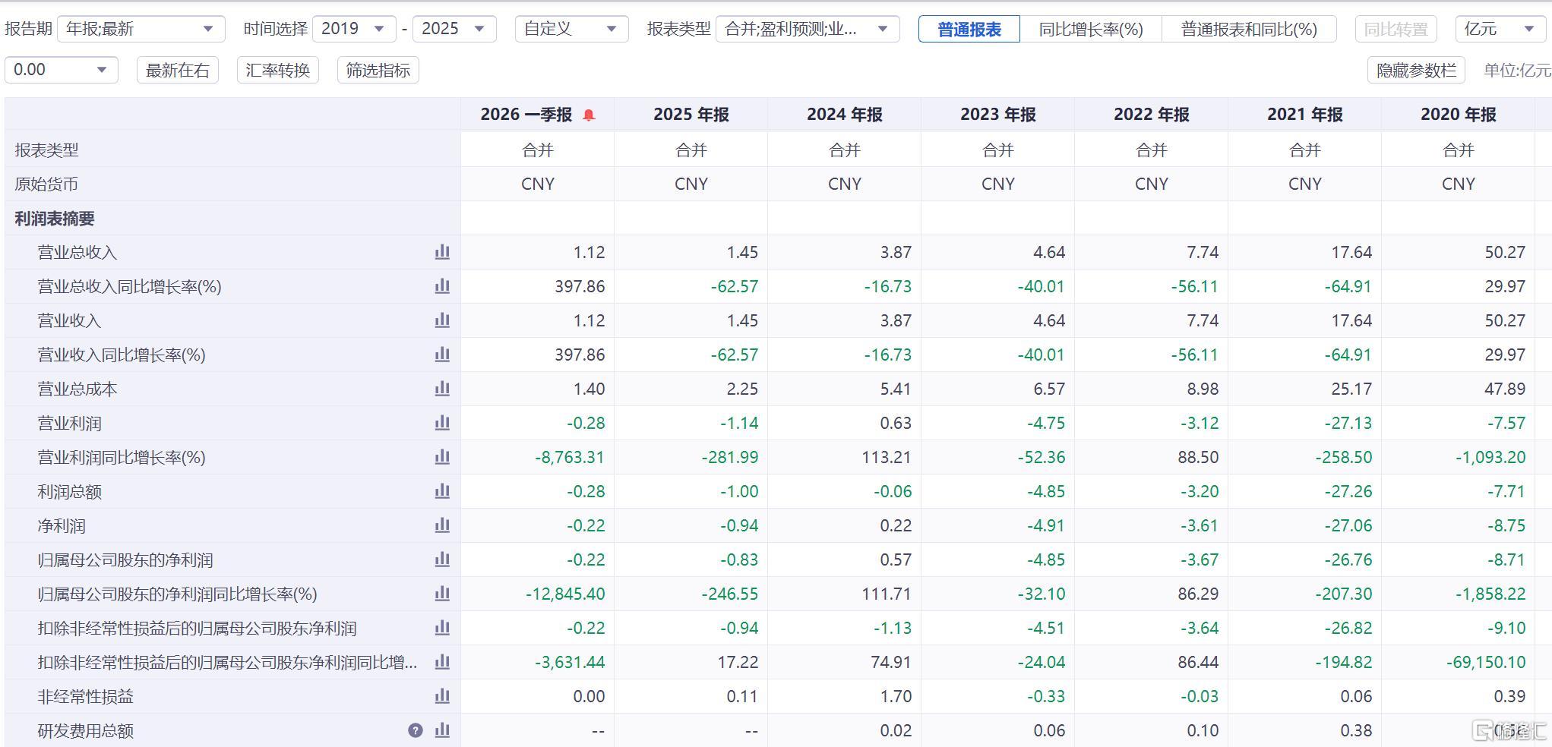Image resolution: width=1552 pixels, height=747 pixels.
Task: Click the value -27.13 in 营业利润 row
Action: coord(1348,423)
